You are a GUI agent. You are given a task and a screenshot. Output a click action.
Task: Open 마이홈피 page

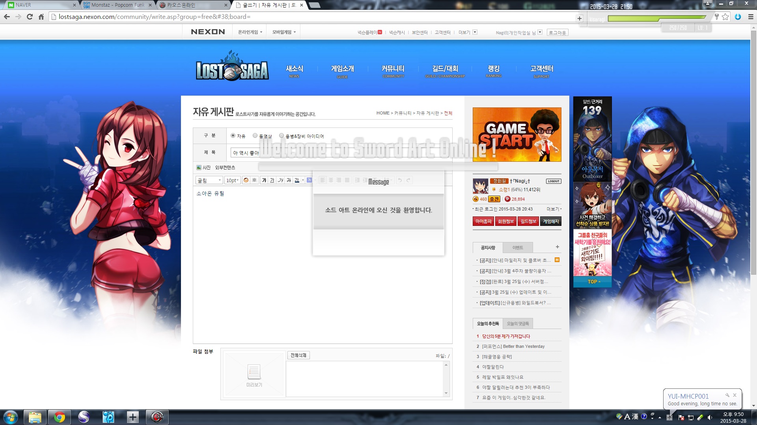pos(483,222)
